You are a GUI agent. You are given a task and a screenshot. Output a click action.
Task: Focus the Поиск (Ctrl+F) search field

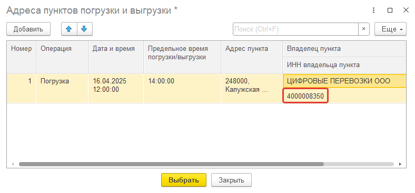[295, 29]
